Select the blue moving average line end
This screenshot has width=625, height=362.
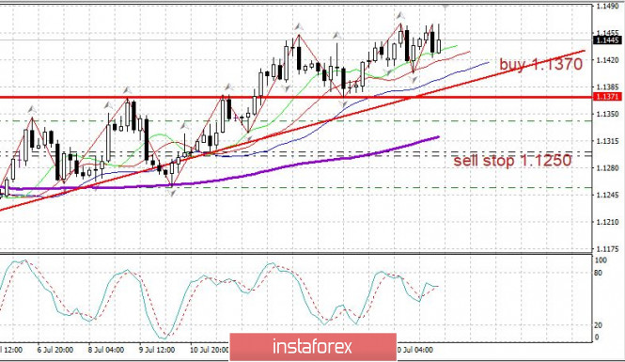point(487,63)
